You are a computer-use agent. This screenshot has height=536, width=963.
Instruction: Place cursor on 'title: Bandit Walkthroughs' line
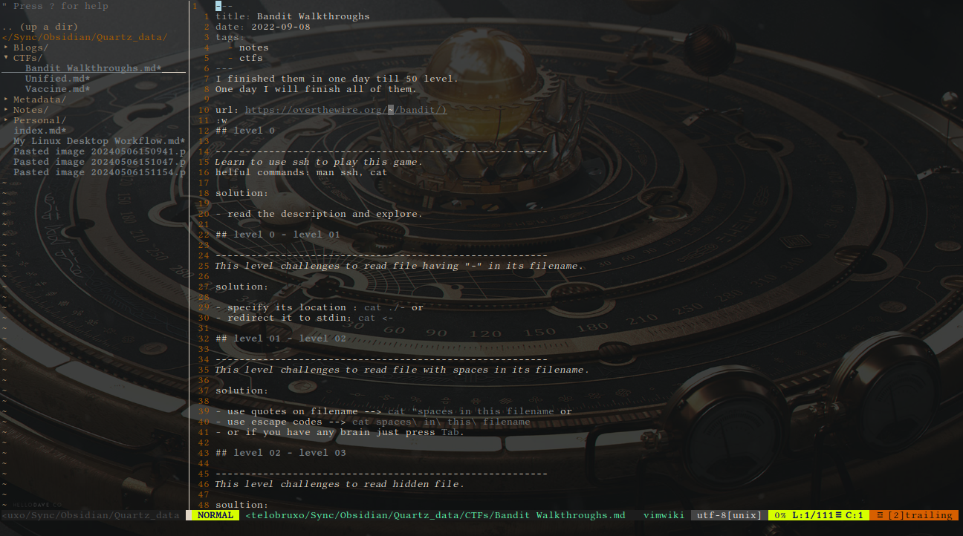[293, 16]
